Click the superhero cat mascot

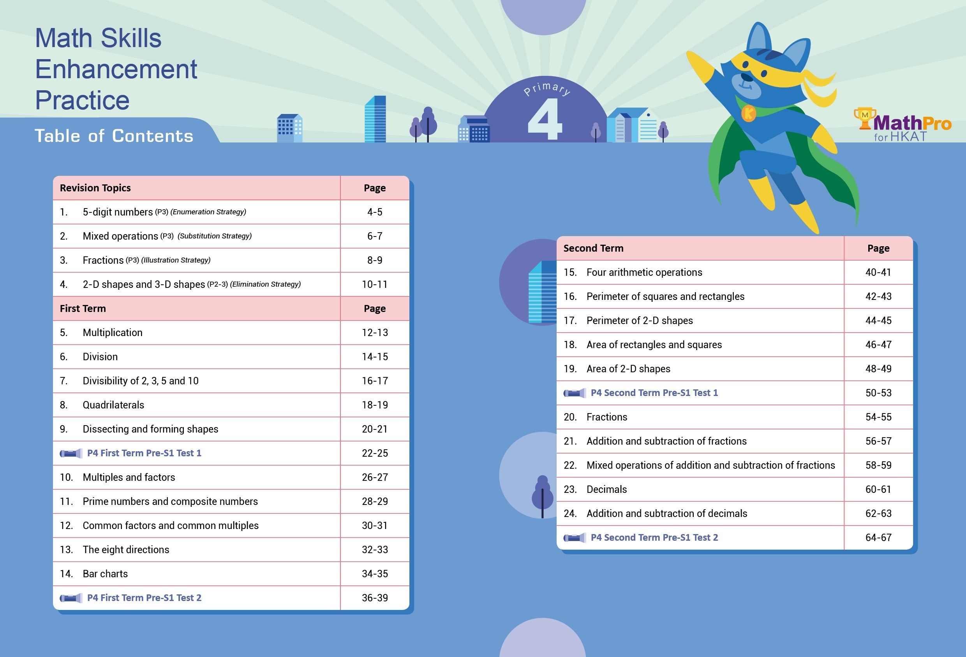coord(773,129)
